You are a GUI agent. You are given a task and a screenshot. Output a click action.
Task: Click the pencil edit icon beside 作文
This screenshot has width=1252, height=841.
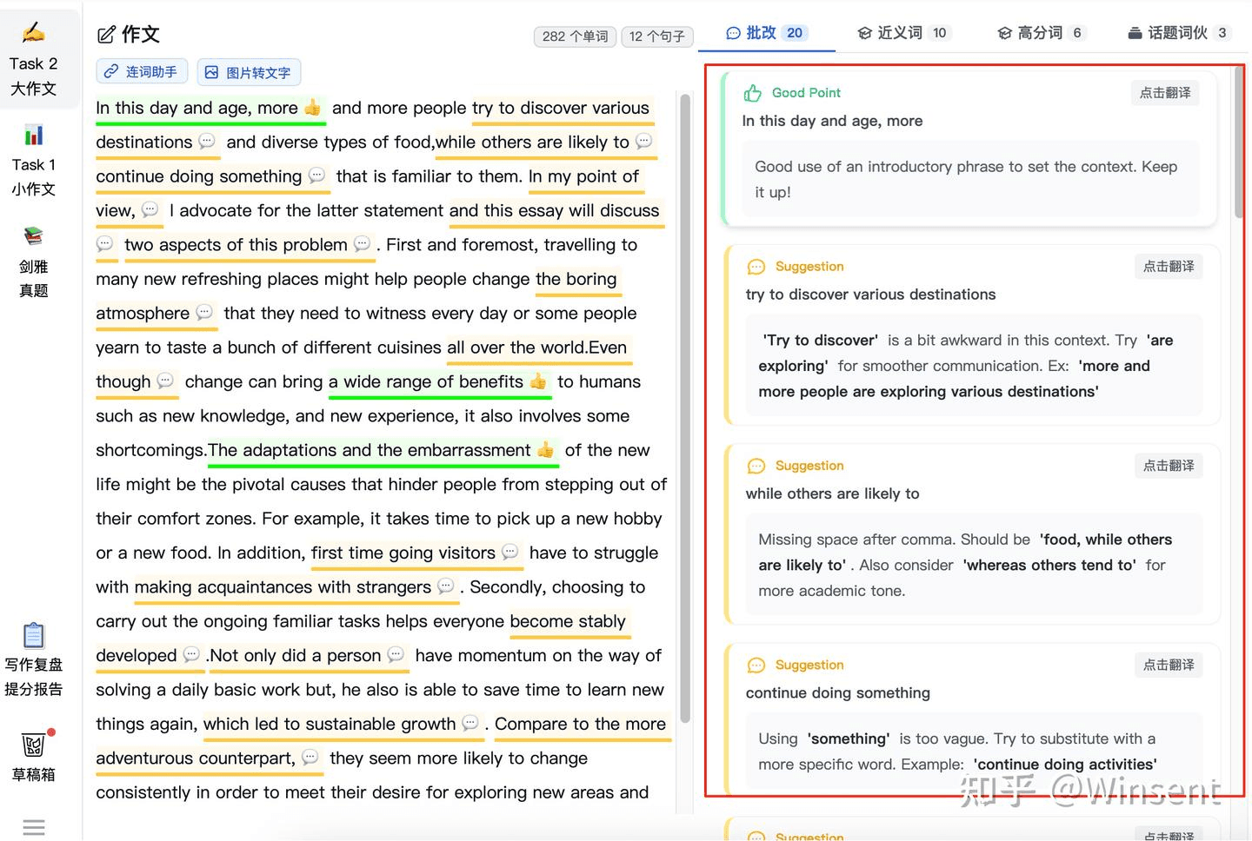point(104,34)
